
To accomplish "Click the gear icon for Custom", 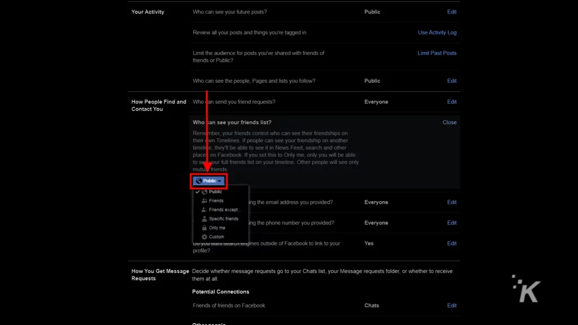I will pos(204,237).
